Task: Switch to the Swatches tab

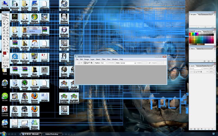Action: (x=198, y=32)
